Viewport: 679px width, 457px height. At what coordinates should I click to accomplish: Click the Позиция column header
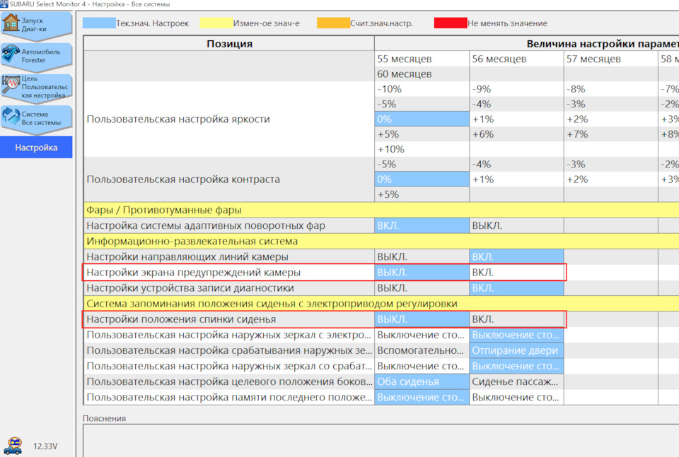click(x=229, y=44)
